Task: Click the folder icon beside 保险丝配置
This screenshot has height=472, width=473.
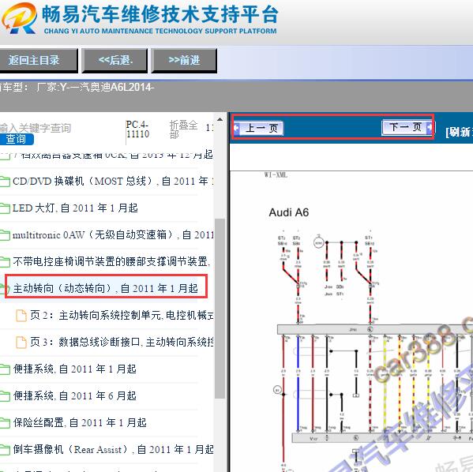Action: 5,423
